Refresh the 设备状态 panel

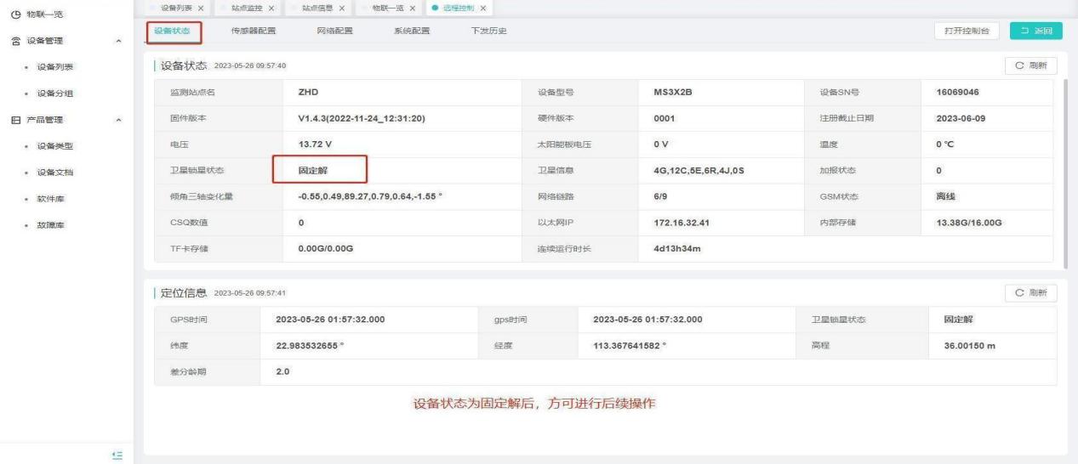pyautogui.click(x=1030, y=65)
